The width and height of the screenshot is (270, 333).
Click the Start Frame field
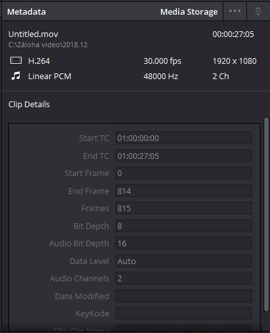click(x=184, y=173)
